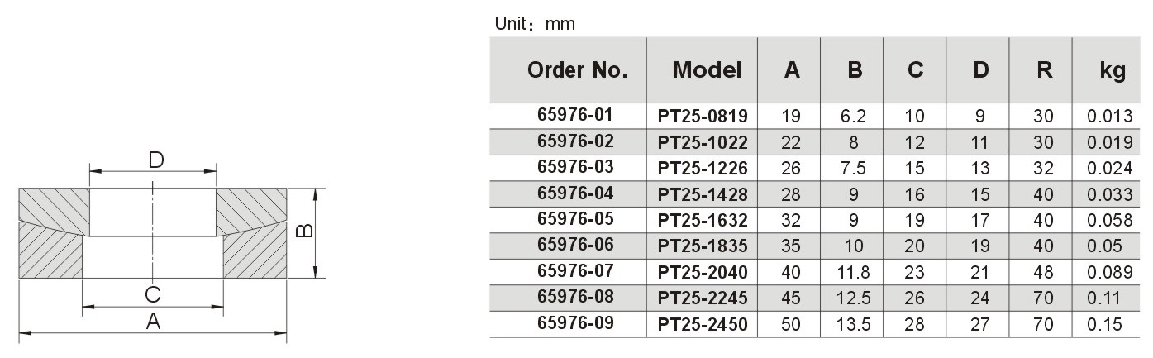Select model PT25-1022
Image resolution: width=1153 pixels, height=358 pixels.
[703, 141]
